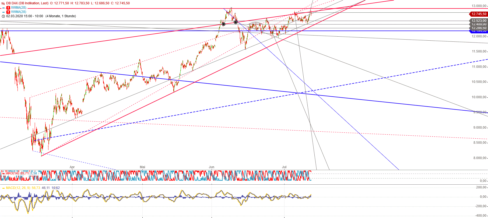Image resolution: width=488 pixels, height=218 pixels.
Task: Click the ARO value 85,71
Action: [x=24, y=173]
